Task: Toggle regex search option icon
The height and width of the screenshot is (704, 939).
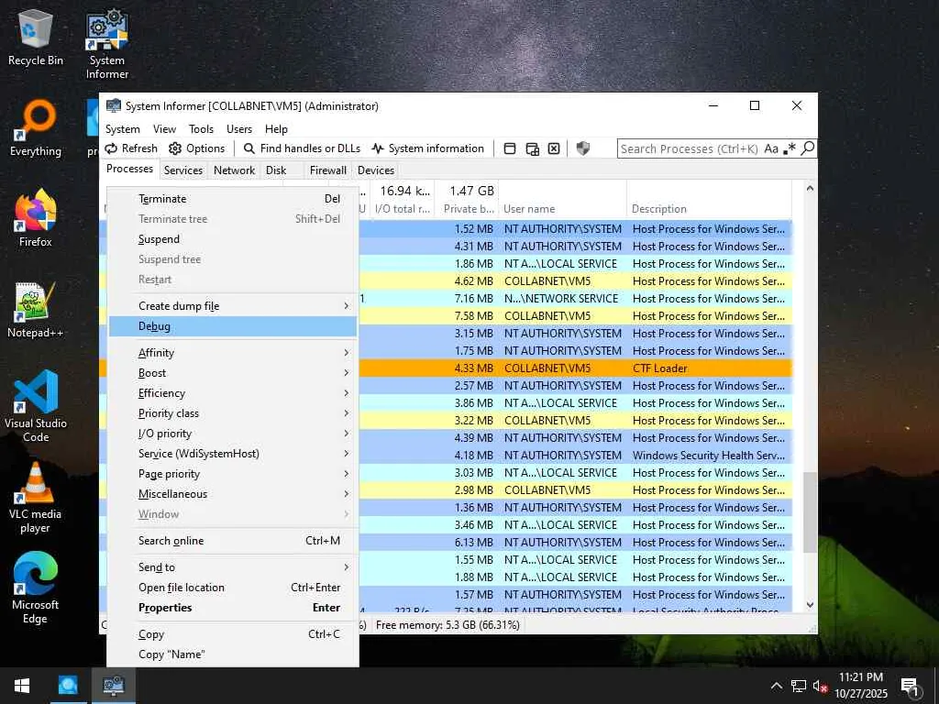Action: click(x=790, y=148)
